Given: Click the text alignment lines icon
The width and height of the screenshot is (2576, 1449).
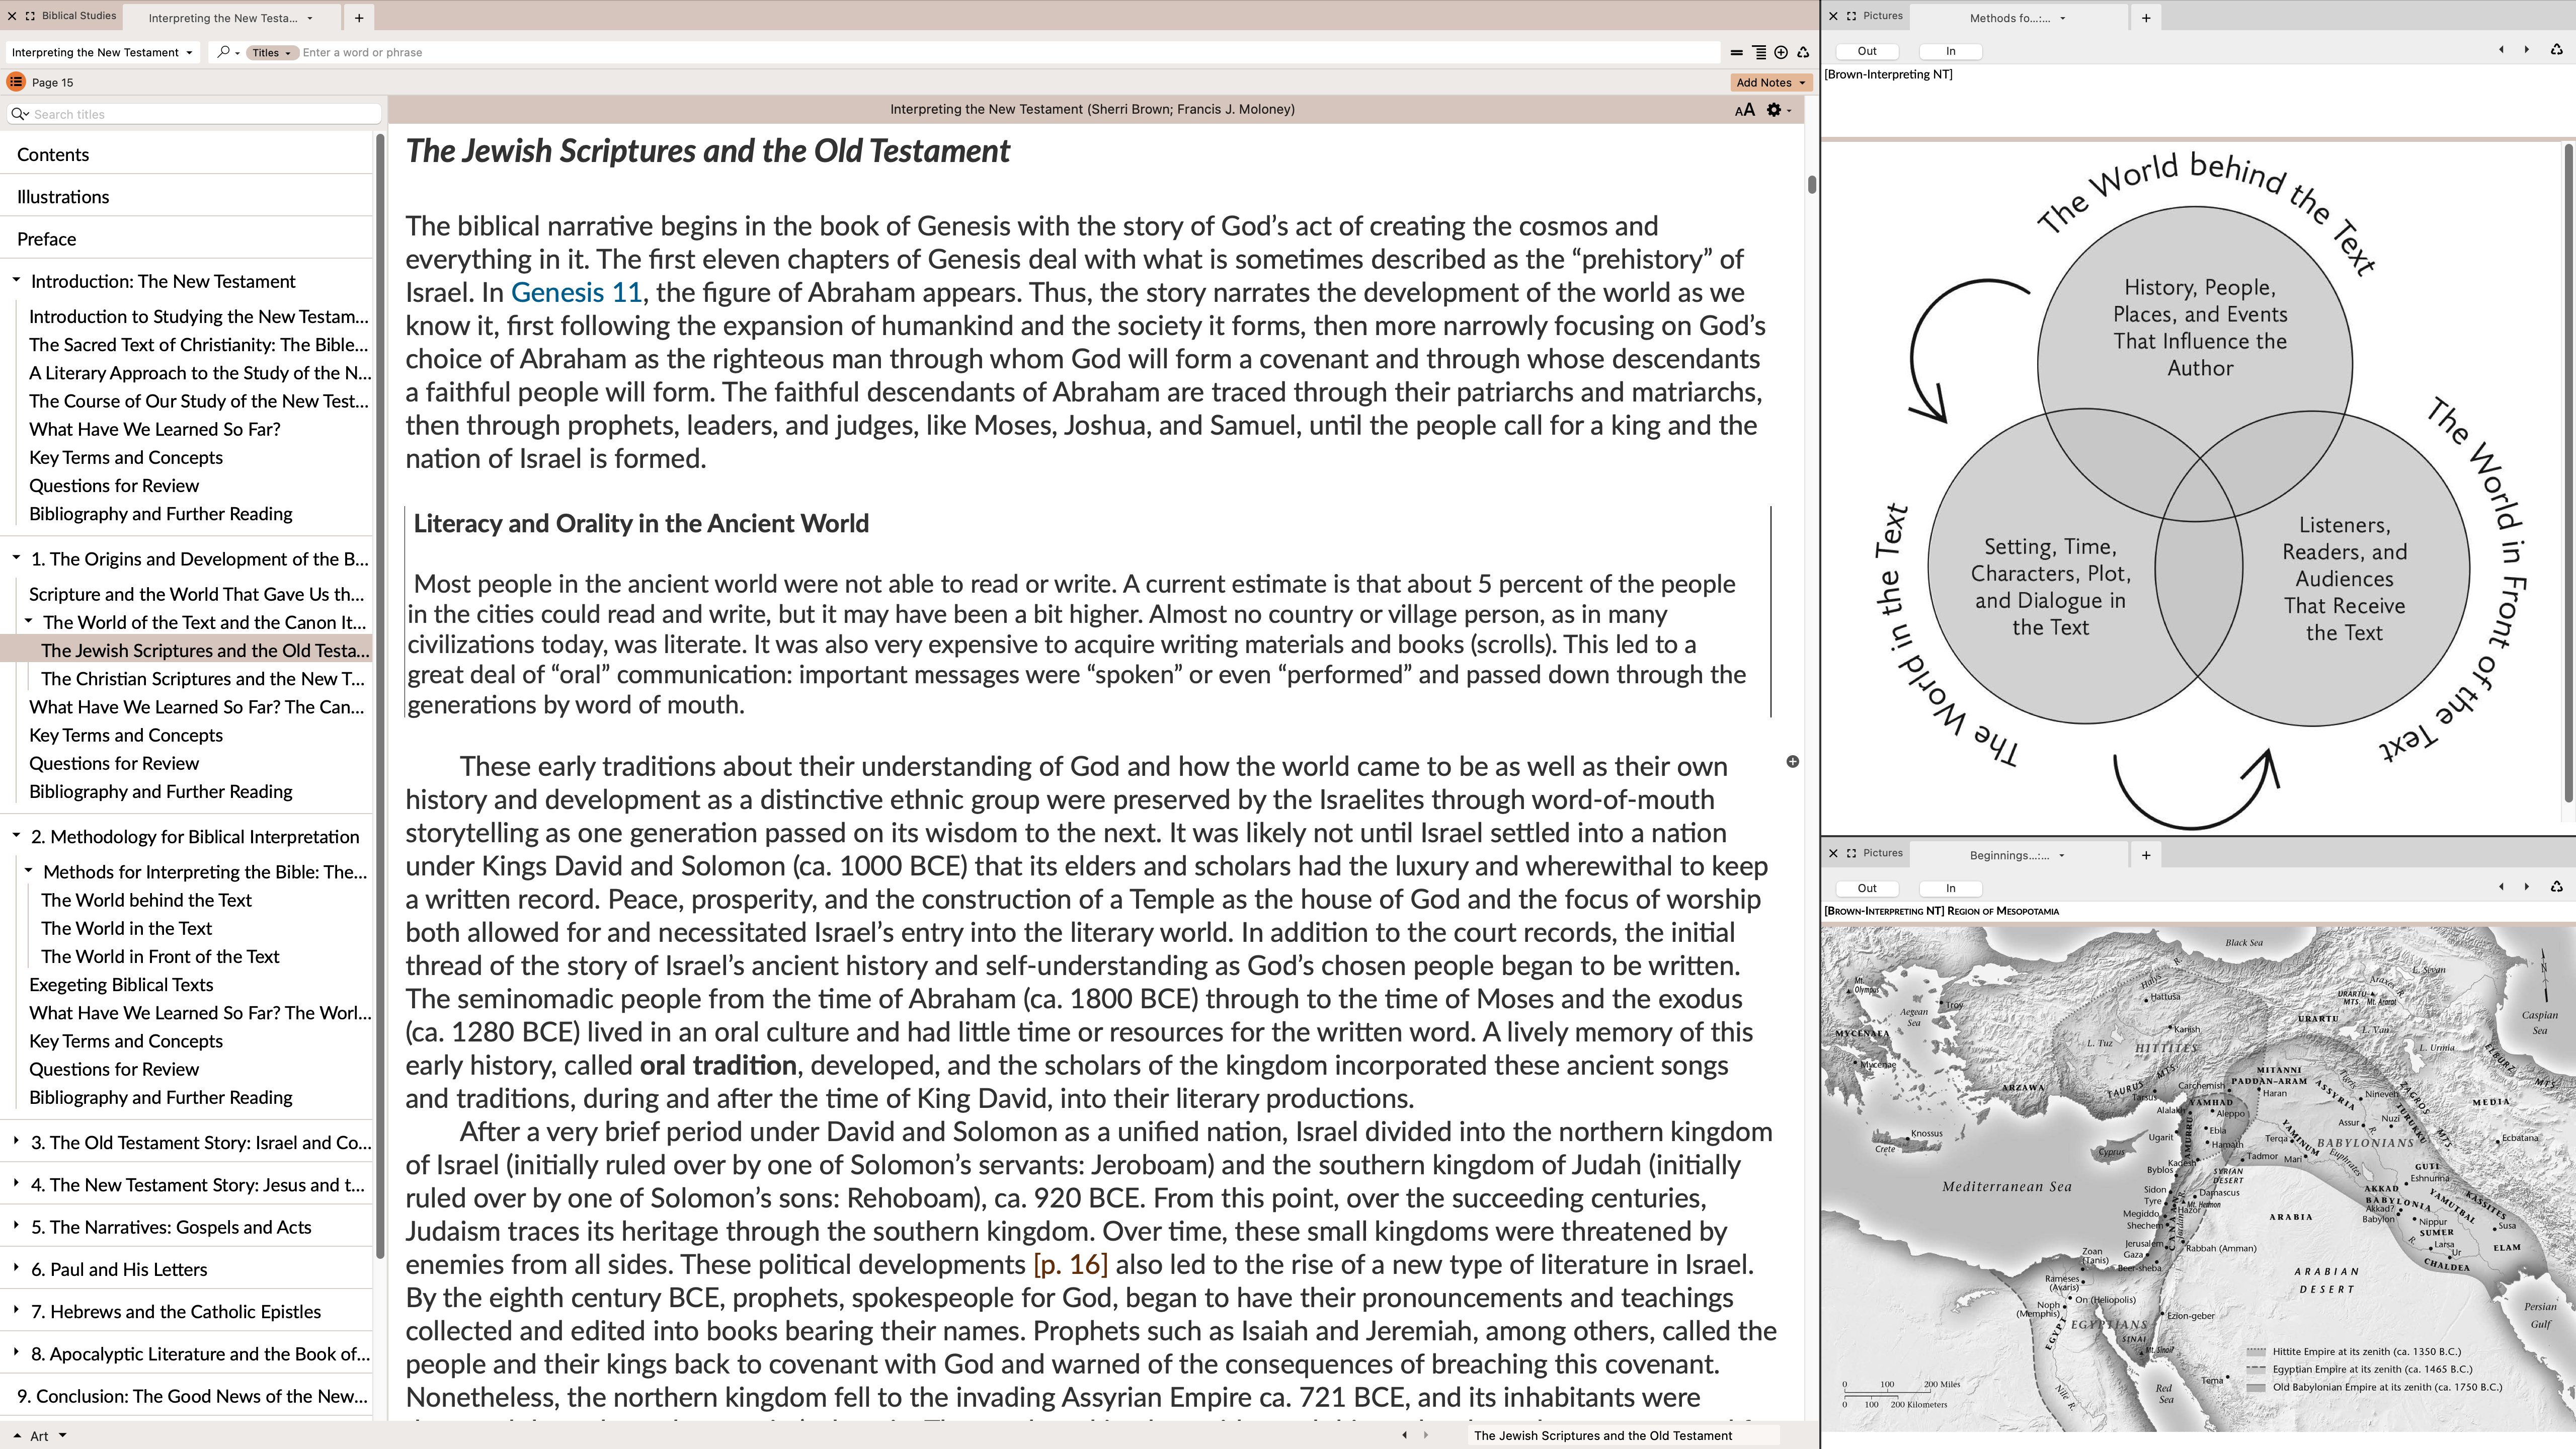Looking at the screenshot, I should pyautogui.click(x=1758, y=52).
